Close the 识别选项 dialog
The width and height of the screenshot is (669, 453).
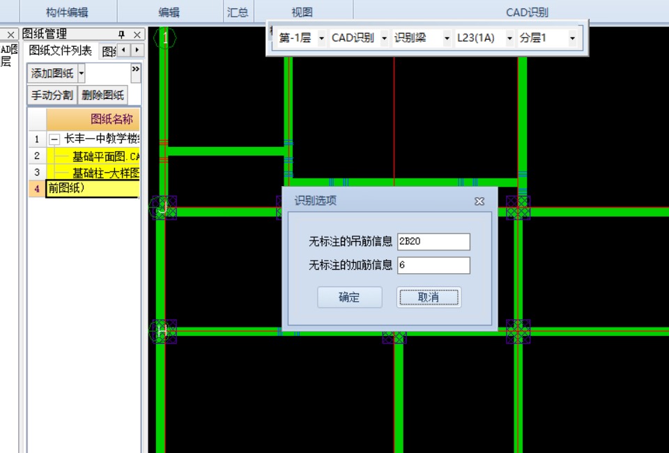479,201
